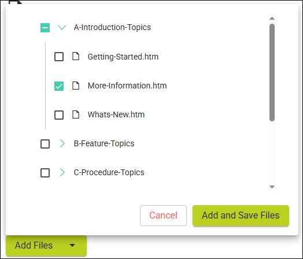Click the scrollbar down arrow

point(272,187)
